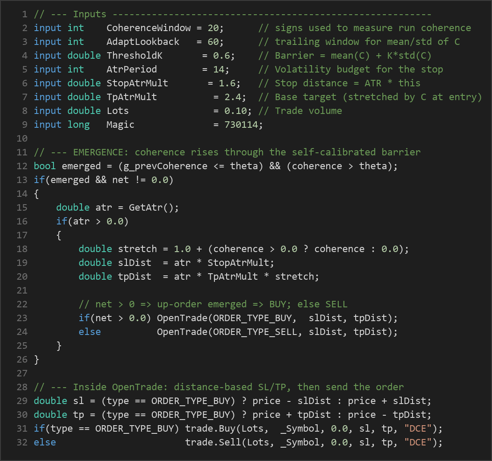Click TpAtrMult in the line 20 expression
The height and width of the screenshot is (461, 492).
tap(233, 277)
